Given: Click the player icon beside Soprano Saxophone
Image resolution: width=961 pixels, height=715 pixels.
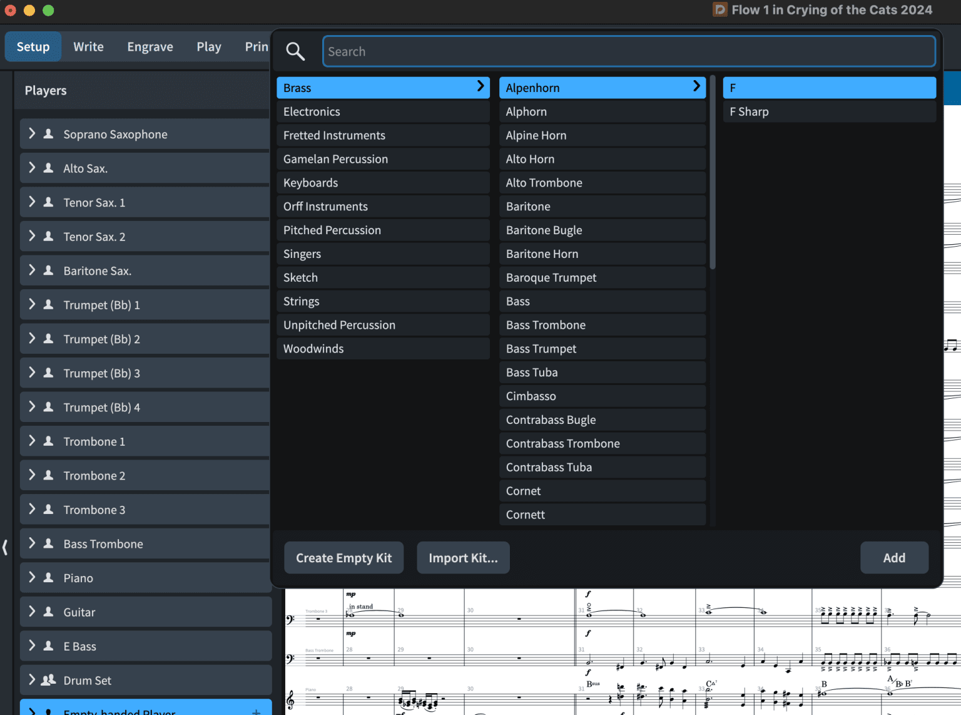Looking at the screenshot, I should click(x=48, y=134).
